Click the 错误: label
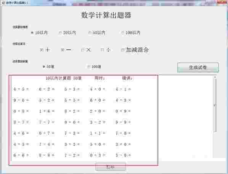Screen dimensions: 228x174 click(127, 78)
